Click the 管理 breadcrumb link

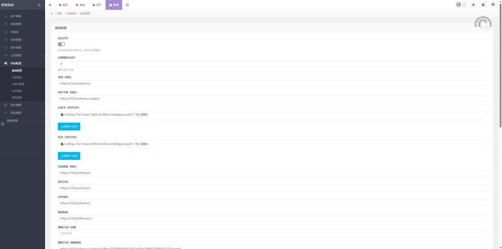[x=59, y=13]
